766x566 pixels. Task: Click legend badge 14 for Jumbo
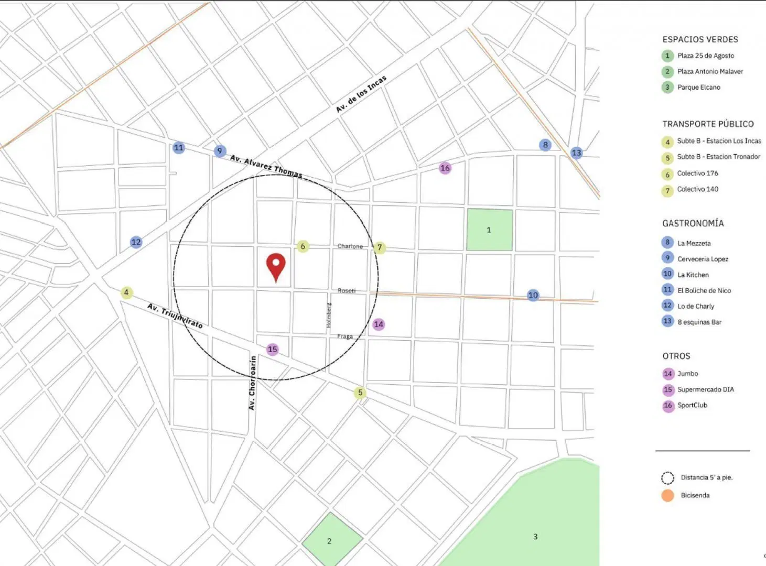pyautogui.click(x=668, y=374)
